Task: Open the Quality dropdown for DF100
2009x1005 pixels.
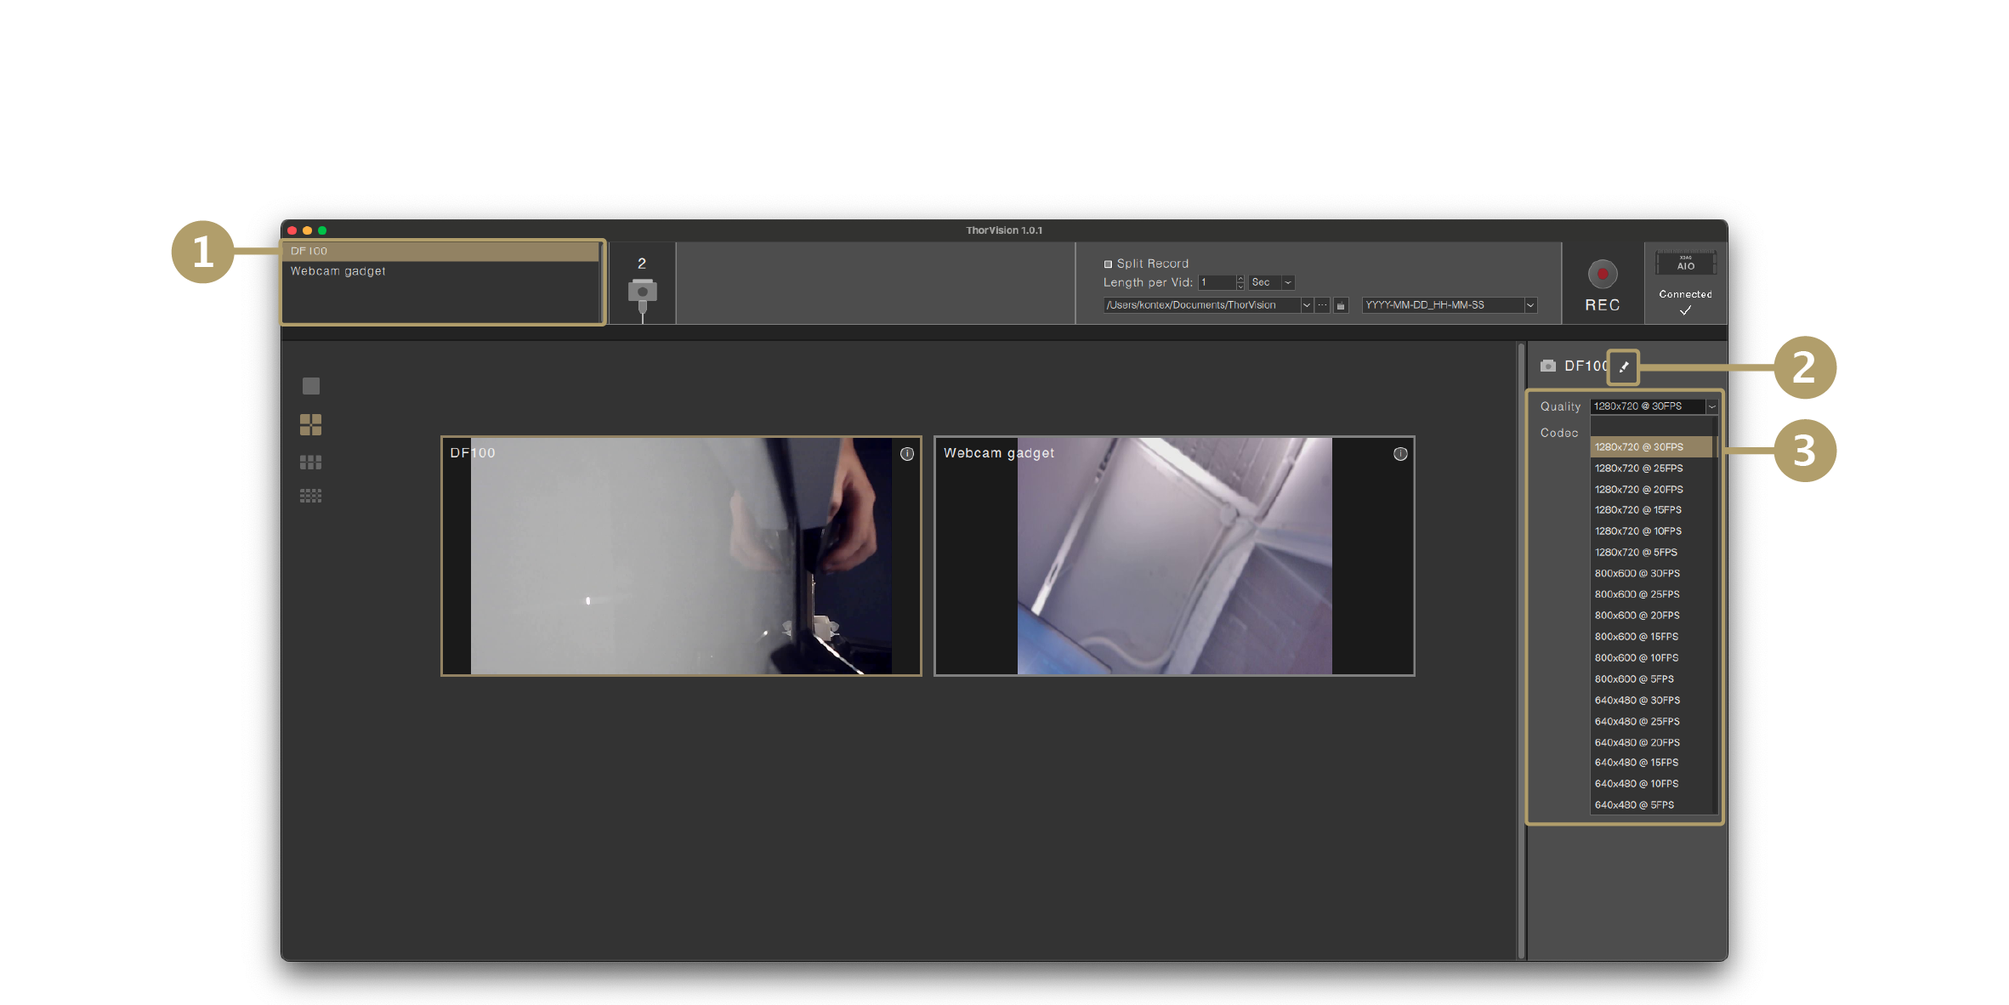Action: click(1711, 406)
